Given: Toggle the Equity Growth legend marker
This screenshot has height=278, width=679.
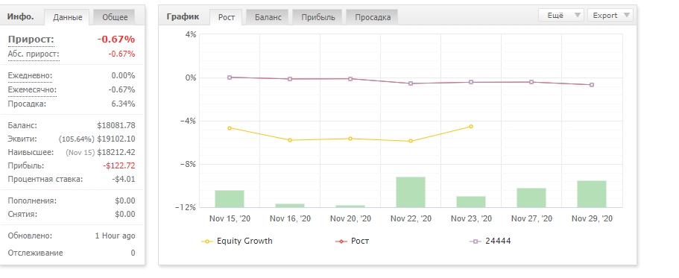Looking at the screenshot, I should 208,241.
